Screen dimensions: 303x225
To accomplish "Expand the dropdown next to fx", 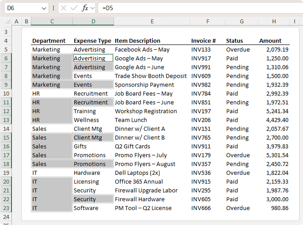I will point(93,8).
